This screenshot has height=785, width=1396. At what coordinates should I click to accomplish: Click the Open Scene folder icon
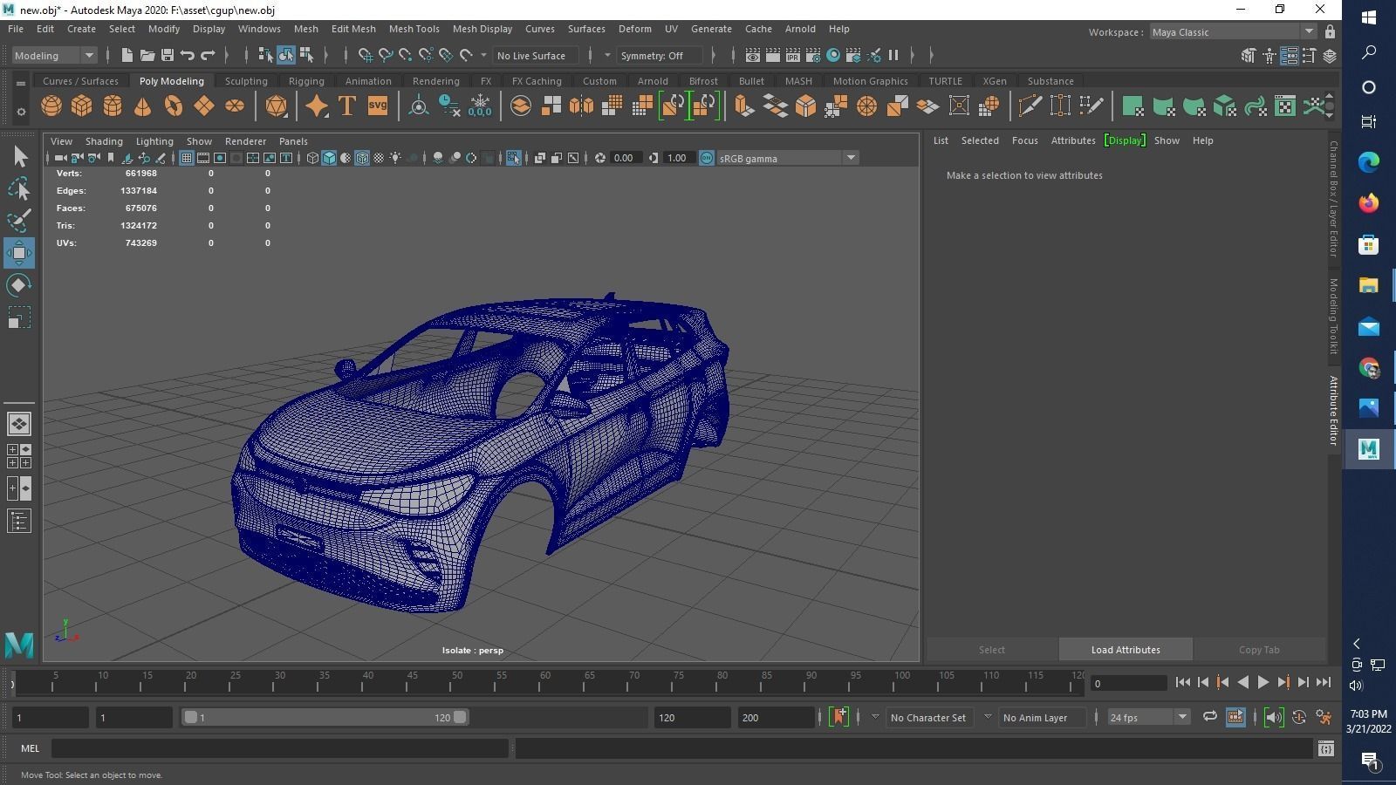[x=147, y=55]
